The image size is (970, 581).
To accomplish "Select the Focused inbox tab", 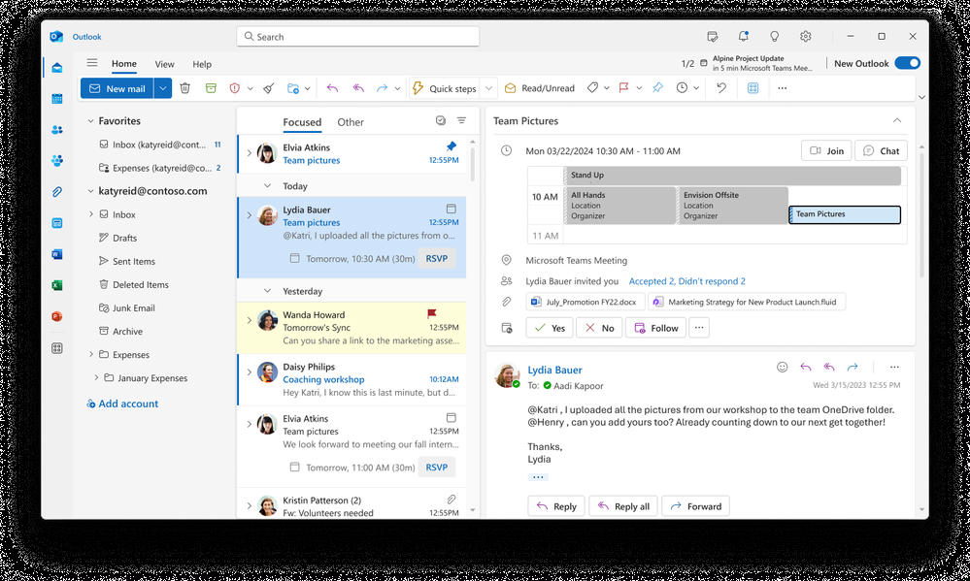I will point(302,122).
